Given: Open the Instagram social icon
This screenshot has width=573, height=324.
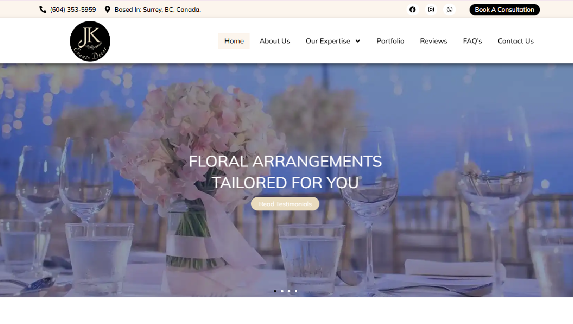Looking at the screenshot, I should 431,10.
